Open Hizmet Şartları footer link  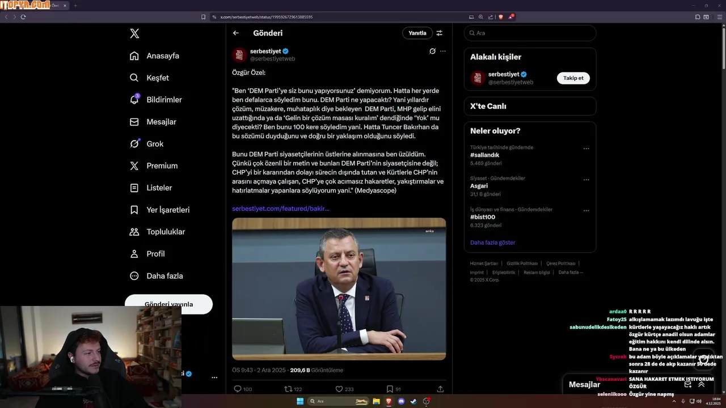click(484, 263)
